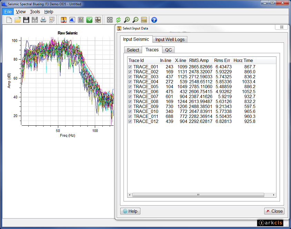The height and width of the screenshot is (229, 291).
Task: Sort by the Rms Err column header
Action: (x=223, y=61)
